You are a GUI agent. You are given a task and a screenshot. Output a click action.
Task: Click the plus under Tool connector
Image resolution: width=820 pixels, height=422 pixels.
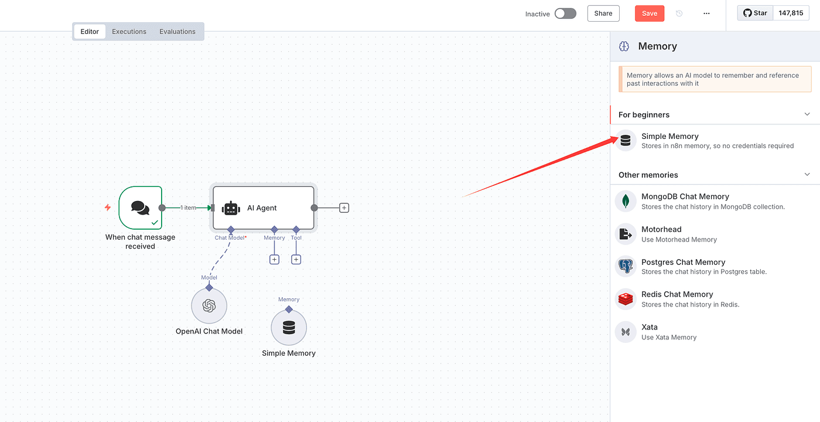coord(296,259)
